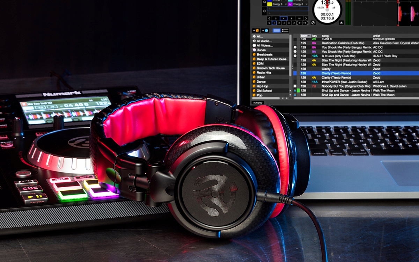
Task: Set auto loop length to 16 beats
Action: coord(299,18)
